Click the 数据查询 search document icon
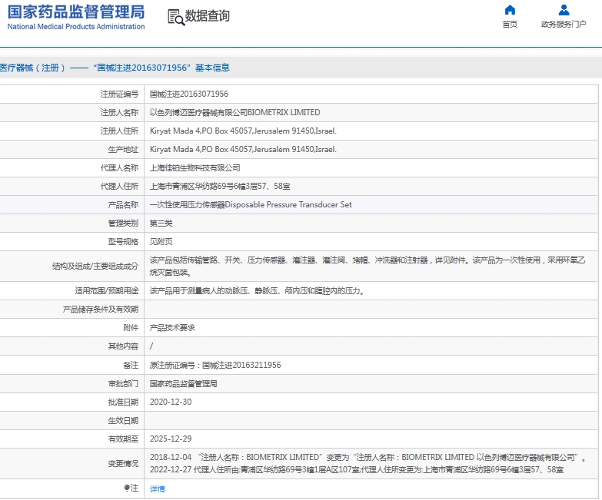Image resolution: width=602 pixels, height=500 pixels. tap(176, 17)
